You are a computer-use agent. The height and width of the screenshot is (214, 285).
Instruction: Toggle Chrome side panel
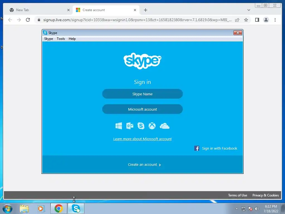click(x=257, y=20)
